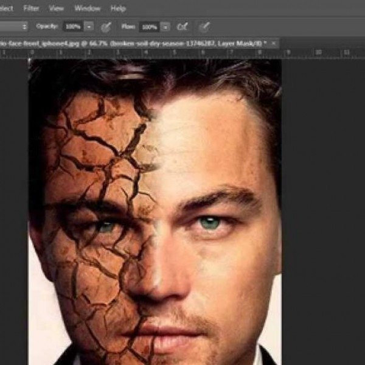Toggle the airbrush-style build-up icon
Image resolution: width=365 pixels, height=365 pixels.
pos(182,27)
